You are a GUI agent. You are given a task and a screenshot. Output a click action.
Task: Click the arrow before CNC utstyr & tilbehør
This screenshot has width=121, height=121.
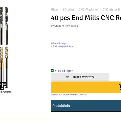coord(52,46)
